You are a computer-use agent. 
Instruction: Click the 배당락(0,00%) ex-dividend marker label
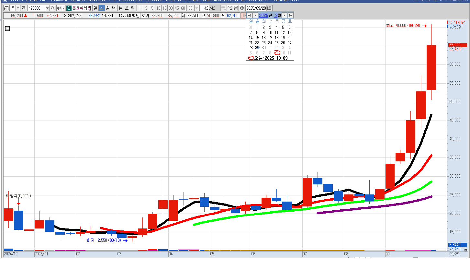(x=18, y=196)
